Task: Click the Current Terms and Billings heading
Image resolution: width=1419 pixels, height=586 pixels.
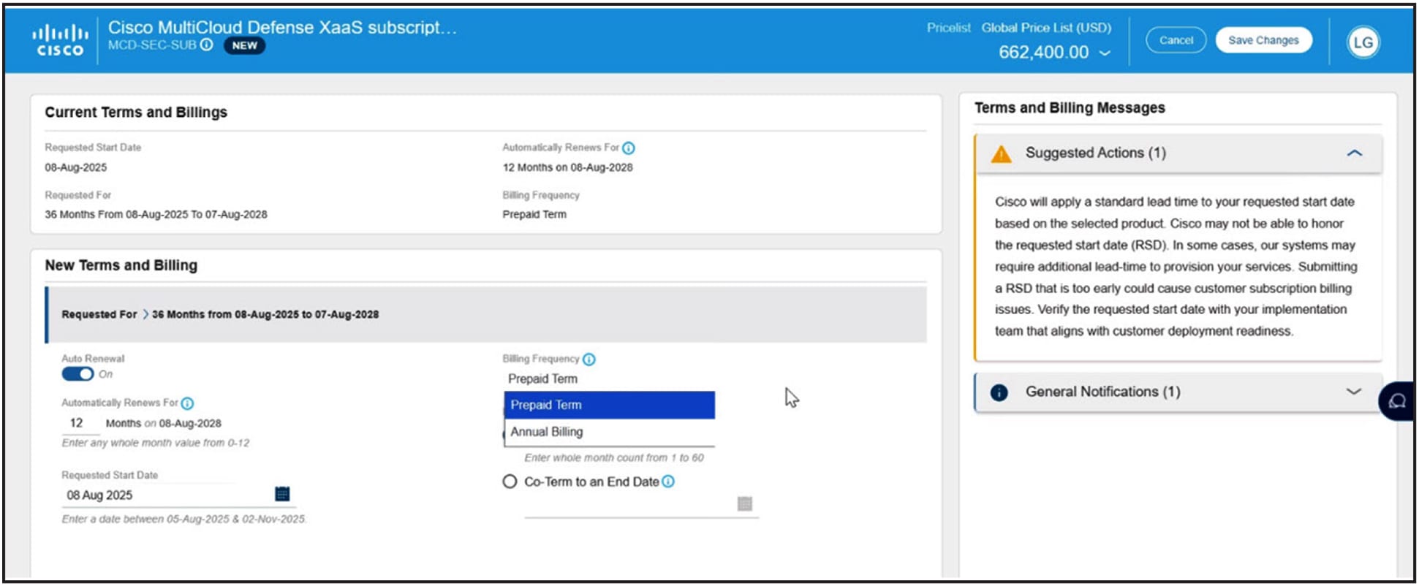Action: (136, 113)
